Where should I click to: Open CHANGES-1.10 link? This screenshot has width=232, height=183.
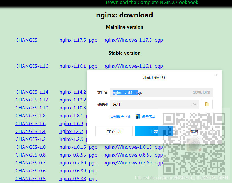tap(32, 108)
